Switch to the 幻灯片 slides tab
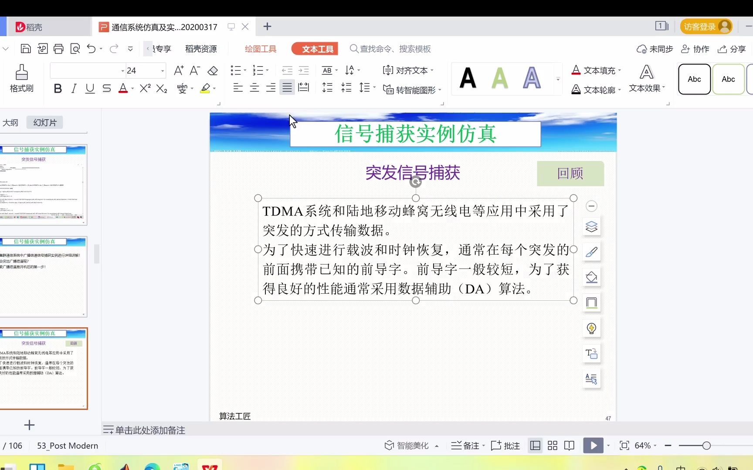This screenshot has height=470, width=753. [x=45, y=122]
